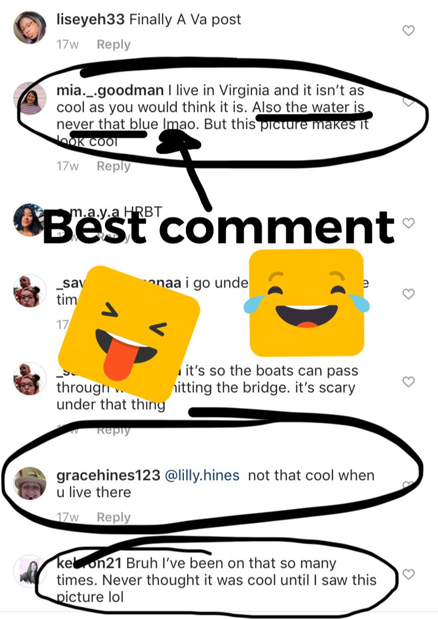Tap the laughing-crying emoji sticker
Screen dimensions: 438x619
click(x=307, y=303)
